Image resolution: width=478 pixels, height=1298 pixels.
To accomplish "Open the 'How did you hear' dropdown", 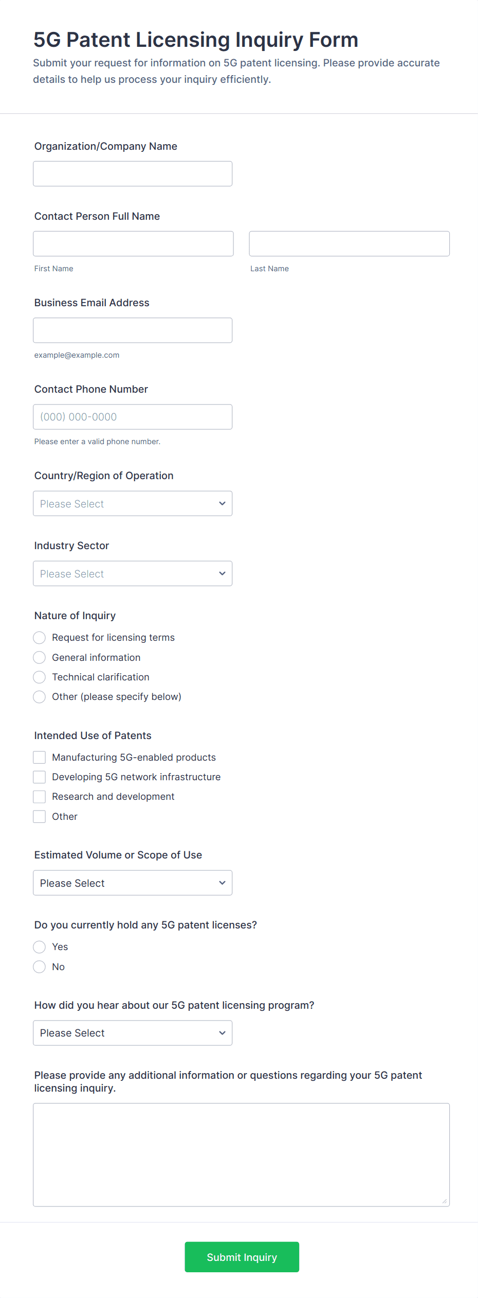I will click(x=133, y=1033).
